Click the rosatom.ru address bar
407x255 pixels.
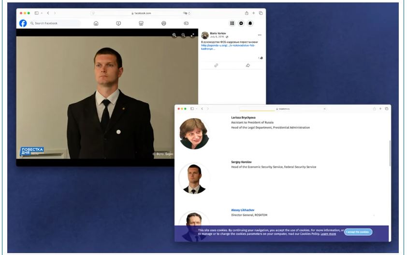pyautogui.click(x=282, y=109)
